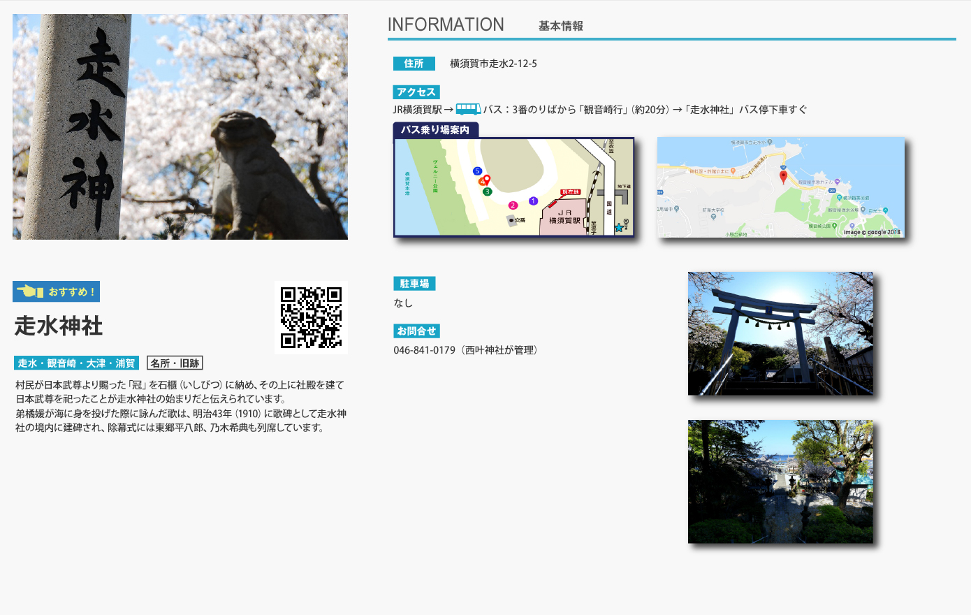Open the Google map of shrine location
Viewport: 971px width, 615px height.
(780, 187)
